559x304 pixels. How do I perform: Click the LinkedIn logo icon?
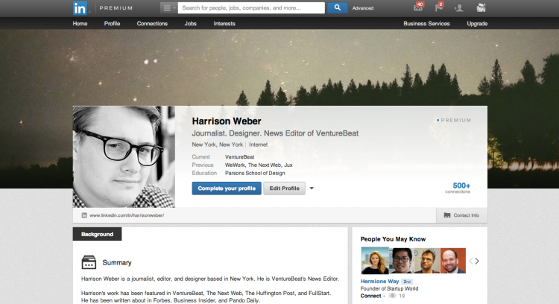tap(80, 8)
